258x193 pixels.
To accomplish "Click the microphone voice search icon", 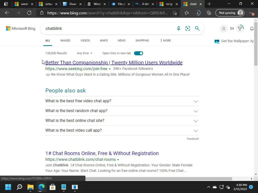I will coord(179,28).
